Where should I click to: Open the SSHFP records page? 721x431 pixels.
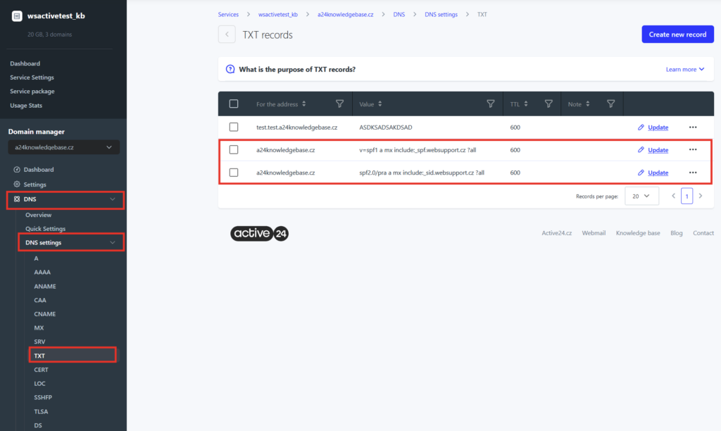[43, 397]
